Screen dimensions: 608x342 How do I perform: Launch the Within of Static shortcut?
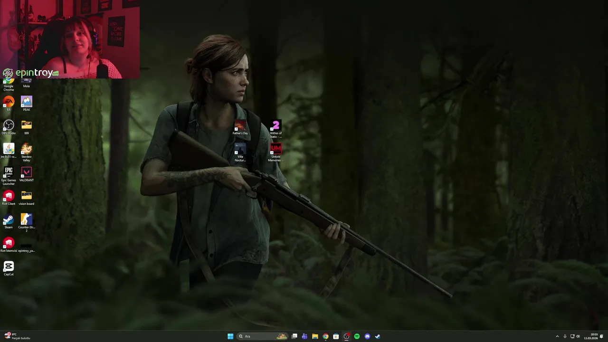click(275, 129)
